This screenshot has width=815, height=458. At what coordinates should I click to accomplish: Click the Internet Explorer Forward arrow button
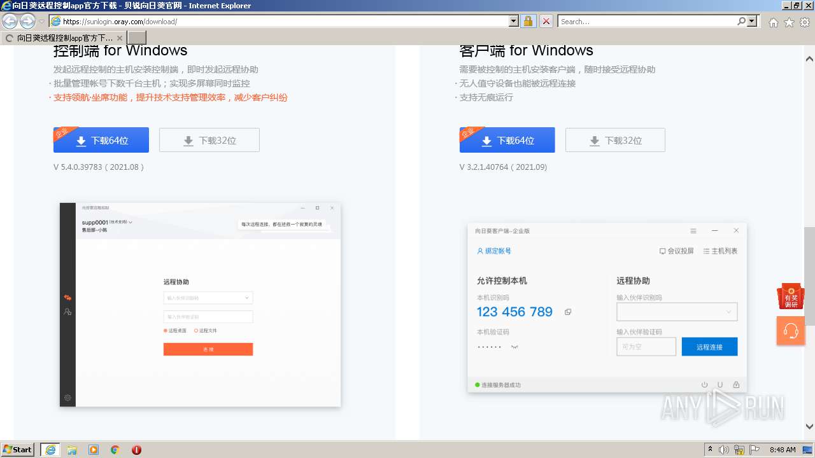click(x=27, y=21)
